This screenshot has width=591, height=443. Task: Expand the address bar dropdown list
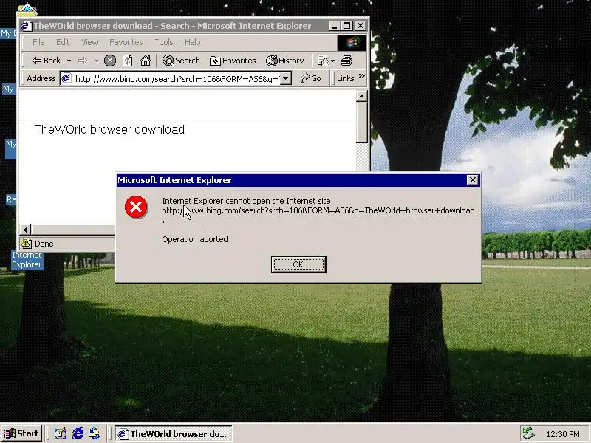pyautogui.click(x=286, y=79)
